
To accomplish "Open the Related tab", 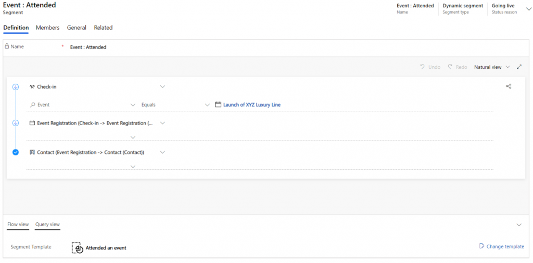I will [x=103, y=28].
